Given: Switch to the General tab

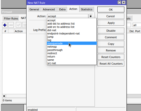Looking at the screenshot, I should 34,9.
